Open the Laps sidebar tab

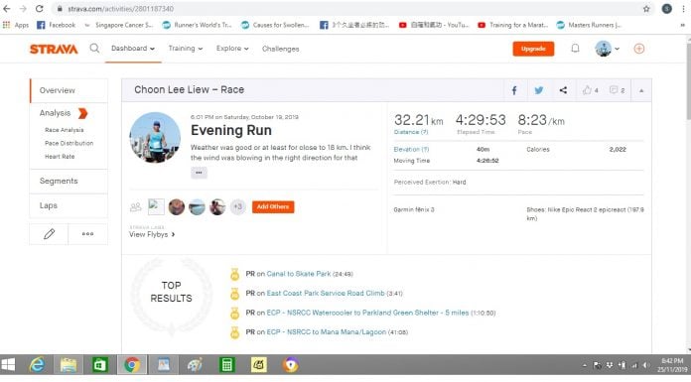[69, 205]
